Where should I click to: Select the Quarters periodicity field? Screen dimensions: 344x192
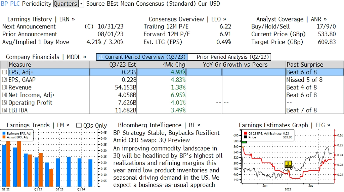click(66, 4)
